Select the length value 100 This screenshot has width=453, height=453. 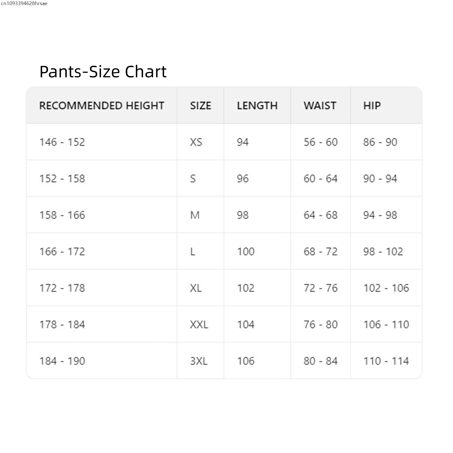point(246,252)
